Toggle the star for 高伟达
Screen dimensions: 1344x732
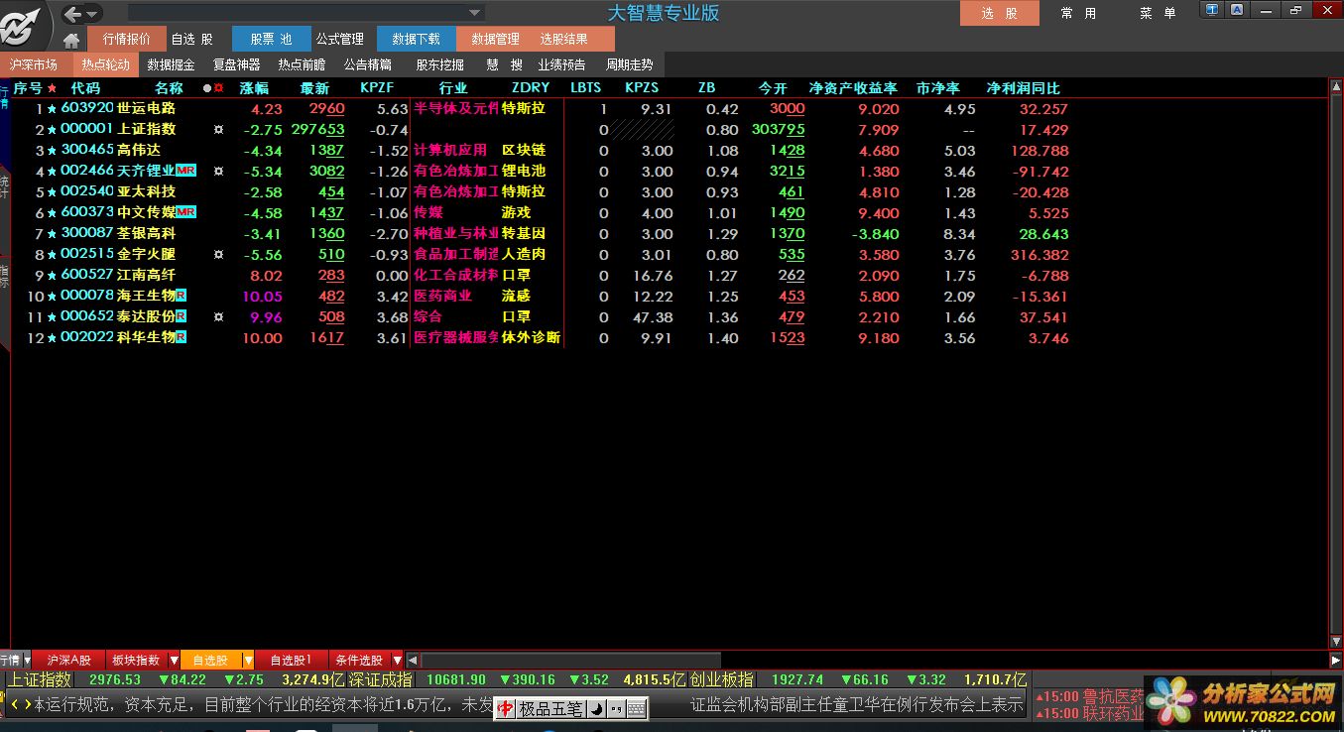pos(52,151)
